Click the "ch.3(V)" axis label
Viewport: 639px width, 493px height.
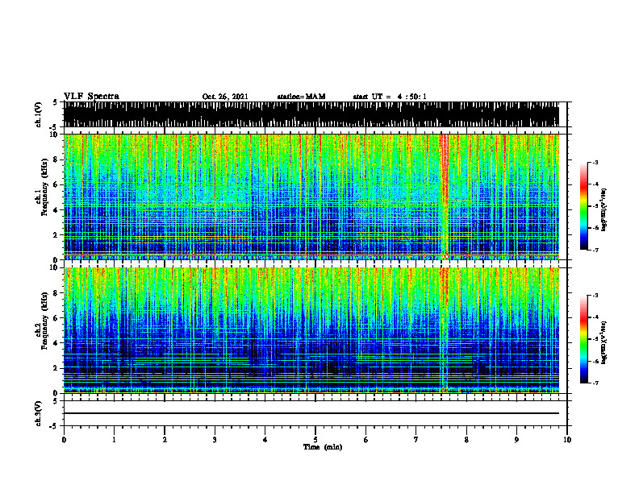38,413
